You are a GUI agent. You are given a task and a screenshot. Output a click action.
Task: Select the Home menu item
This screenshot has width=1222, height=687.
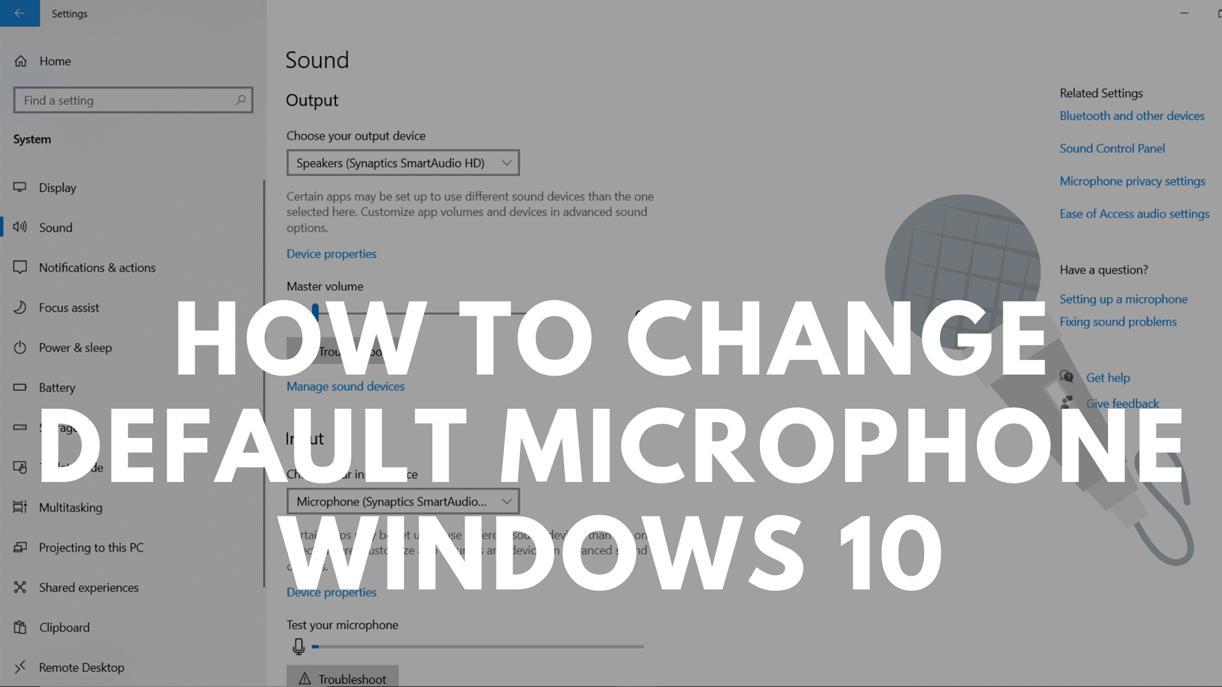pos(56,60)
